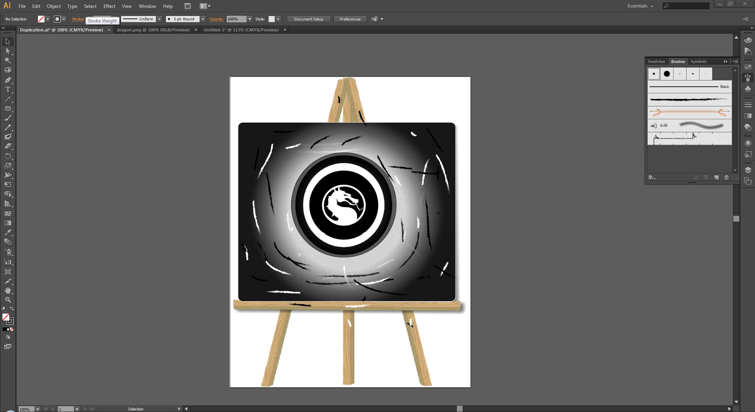Select the Eraser tool

point(8,146)
